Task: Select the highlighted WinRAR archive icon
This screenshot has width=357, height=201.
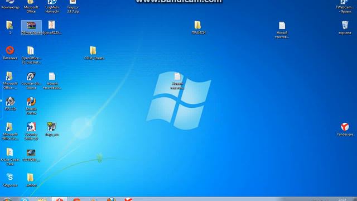Action: tap(31, 27)
